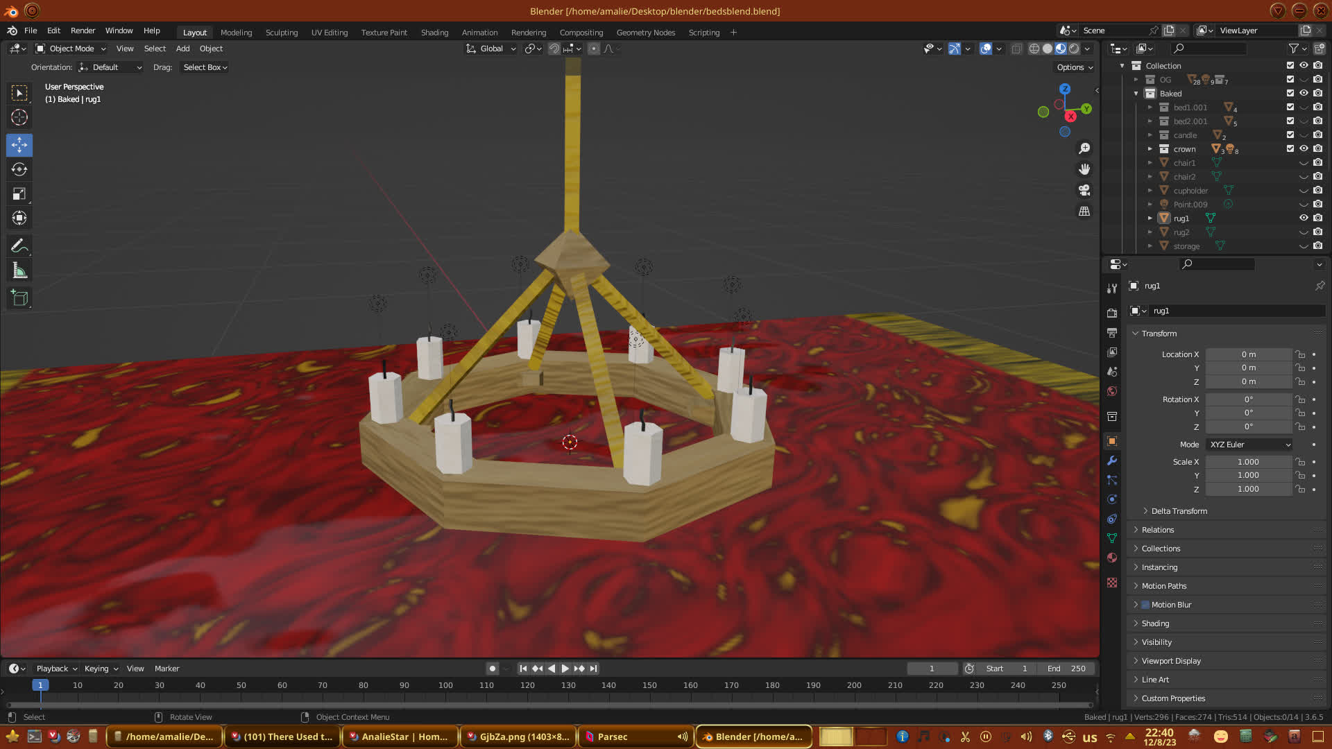Select the Scale tool in toolbar
Screen dimensions: 1332x749
(x=19, y=194)
